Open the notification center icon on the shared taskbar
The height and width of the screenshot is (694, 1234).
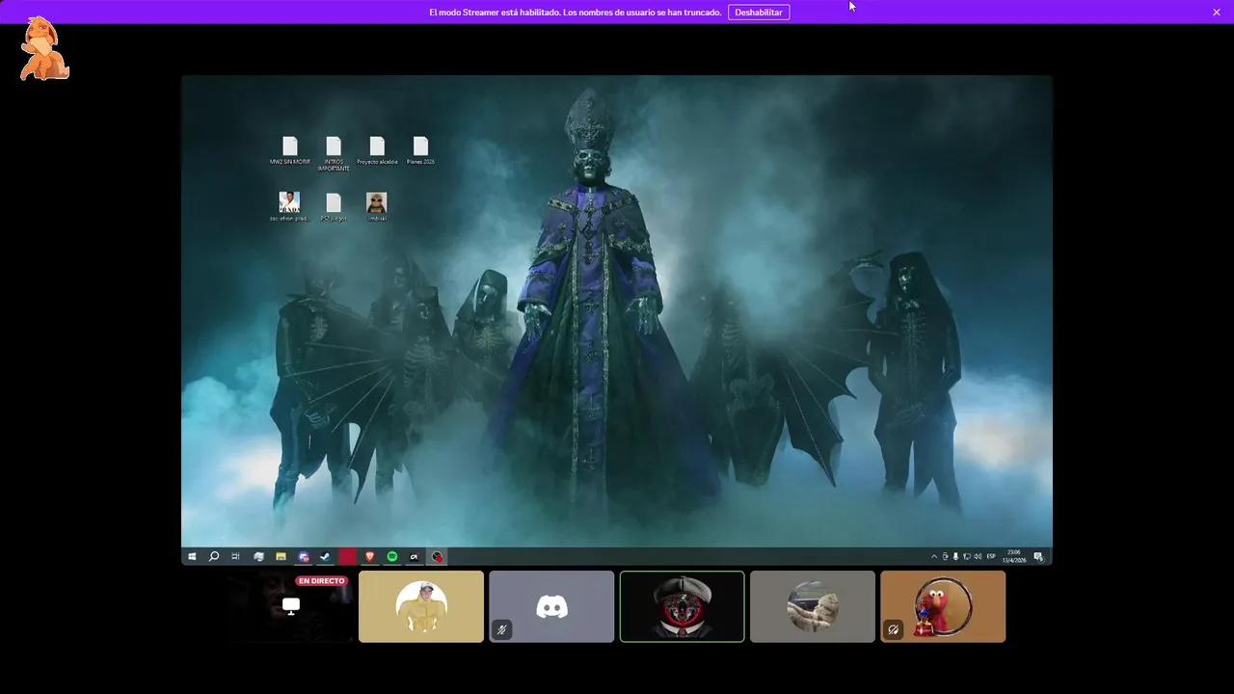[1038, 556]
